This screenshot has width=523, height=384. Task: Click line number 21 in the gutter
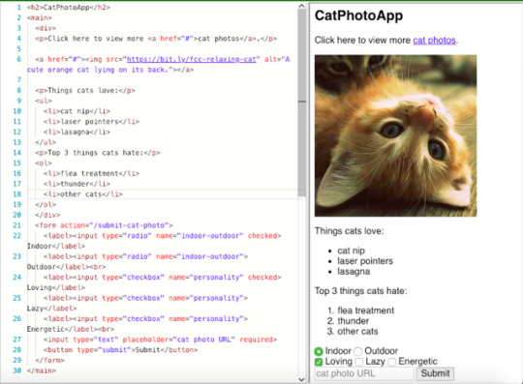17,225
